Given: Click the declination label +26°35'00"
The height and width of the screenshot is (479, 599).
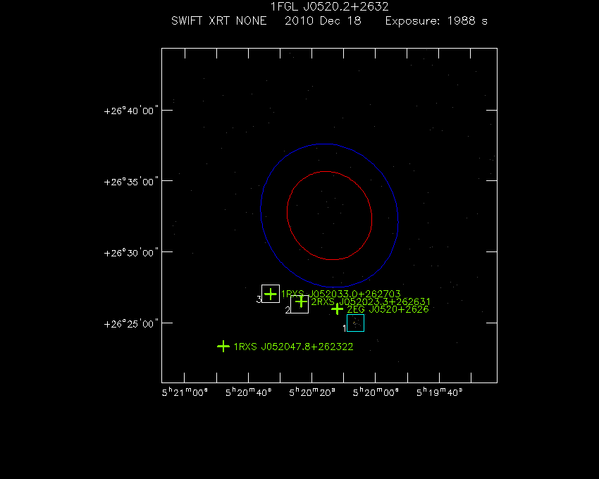Looking at the screenshot, I should (131, 182).
